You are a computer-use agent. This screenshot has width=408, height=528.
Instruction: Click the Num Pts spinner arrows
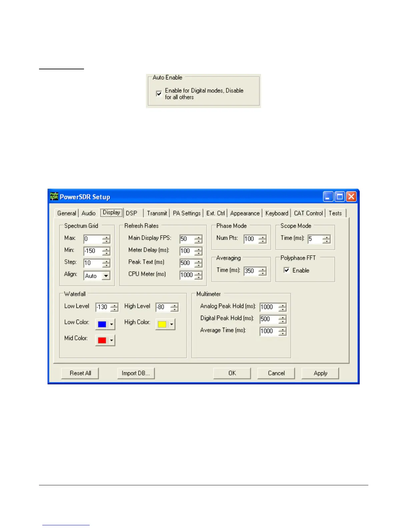pyautogui.click(x=262, y=239)
